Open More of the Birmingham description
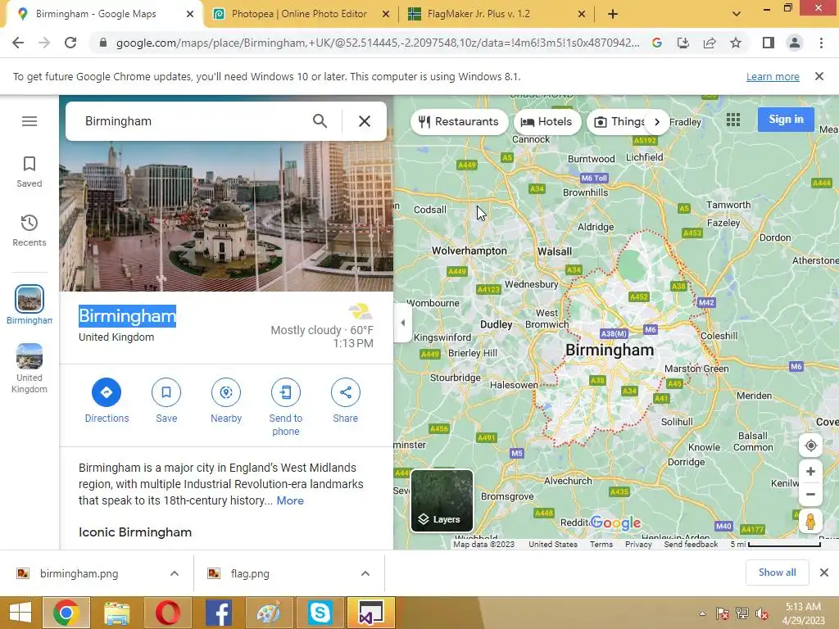This screenshot has width=839, height=629. tap(290, 501)
